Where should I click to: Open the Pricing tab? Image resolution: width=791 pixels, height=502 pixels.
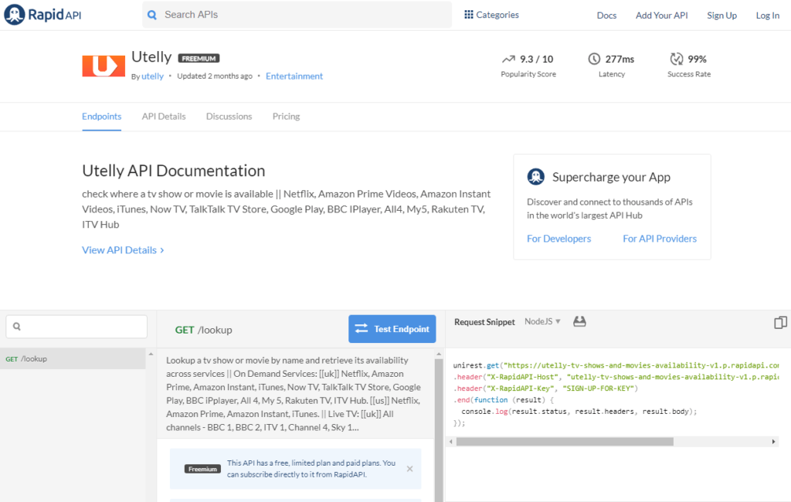[x=286, y=117]
